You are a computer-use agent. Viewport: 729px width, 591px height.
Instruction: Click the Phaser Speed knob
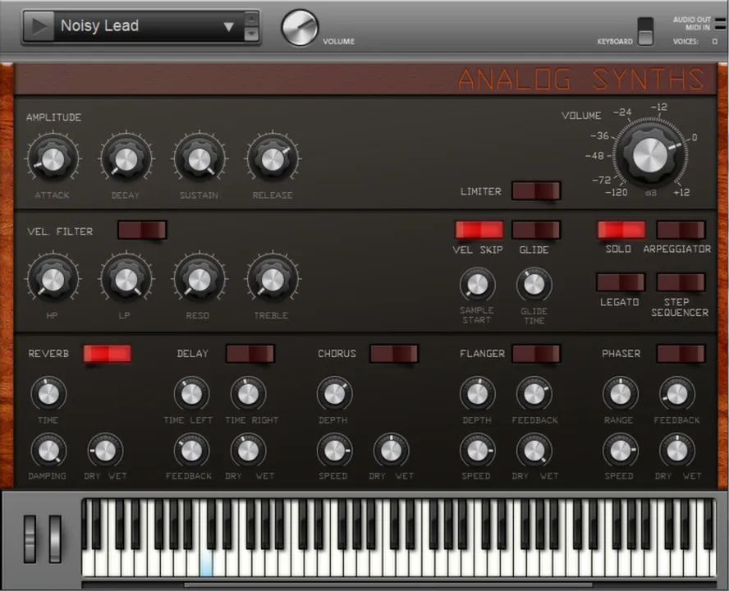[x=620, y=451]
